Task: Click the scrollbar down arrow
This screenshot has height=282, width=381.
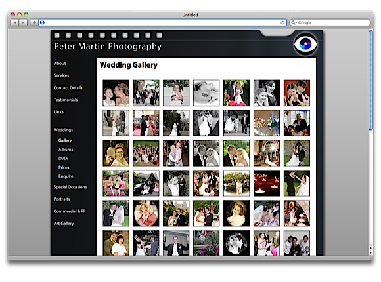Action: pos(370,252)
